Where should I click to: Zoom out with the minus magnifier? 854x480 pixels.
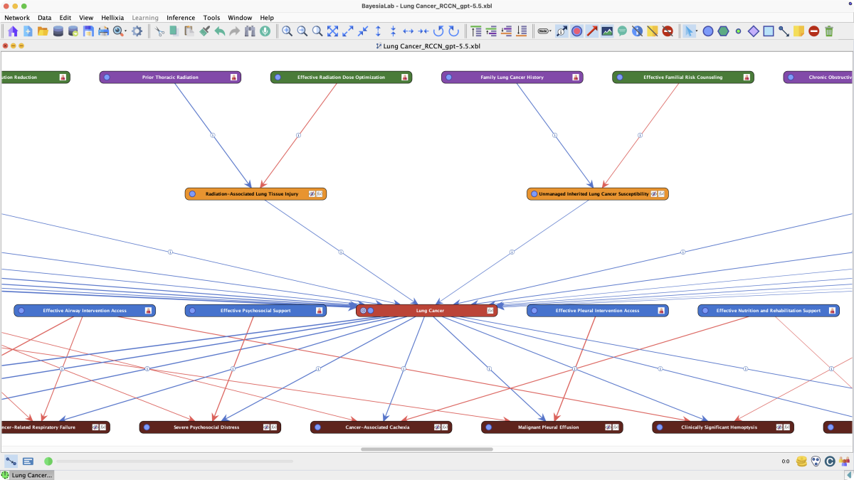pos(302,31)
